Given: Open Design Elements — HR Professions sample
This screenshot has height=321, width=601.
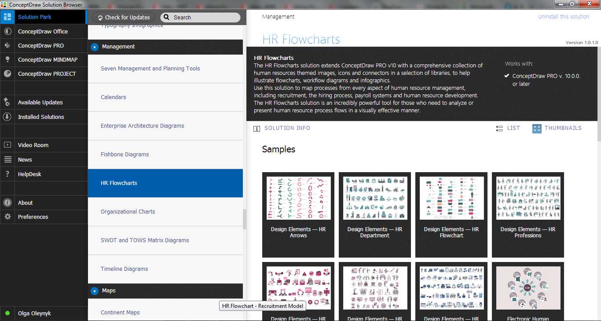Looking at the screenshot, I should (x=528, y=215).
